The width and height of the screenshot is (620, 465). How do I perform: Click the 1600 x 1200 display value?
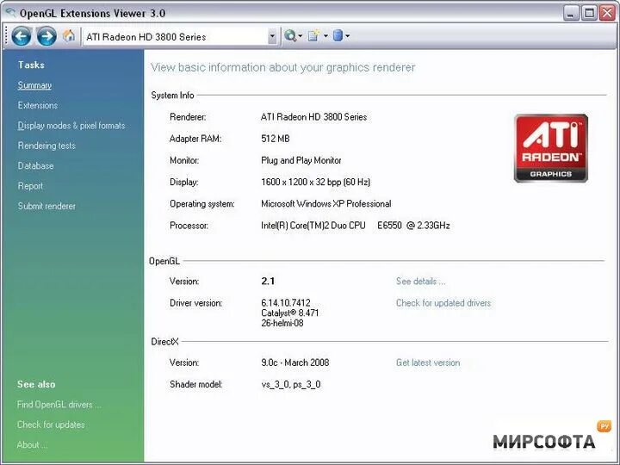315,183
